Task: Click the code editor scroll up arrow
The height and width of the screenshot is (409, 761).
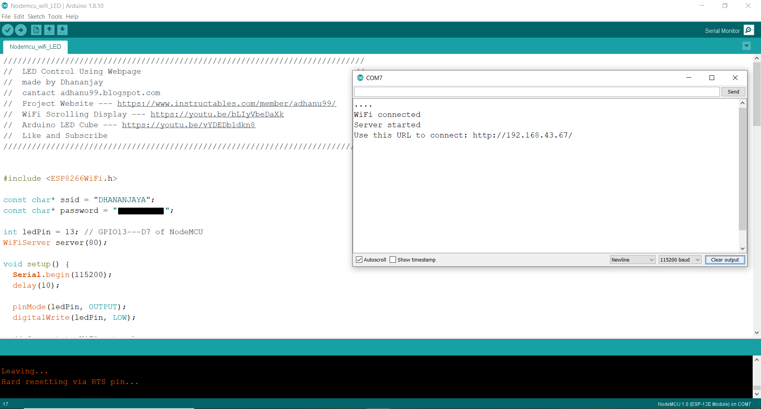Action: [757, 58]
